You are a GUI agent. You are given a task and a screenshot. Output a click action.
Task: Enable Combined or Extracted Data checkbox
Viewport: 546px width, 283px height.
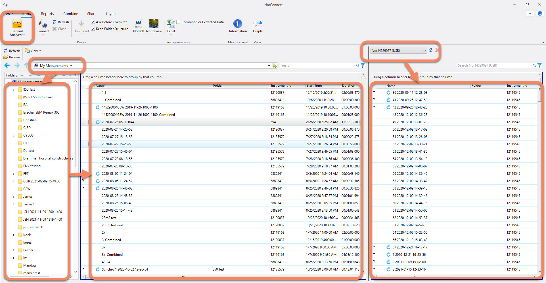pyautogui.click(x=179, y=22)
